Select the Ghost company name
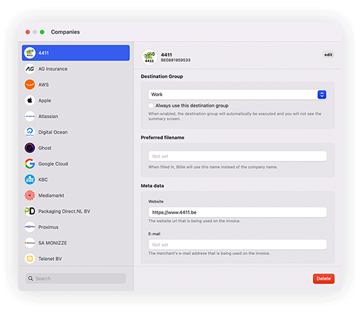 pyautogui.click(x=45, y=148)
